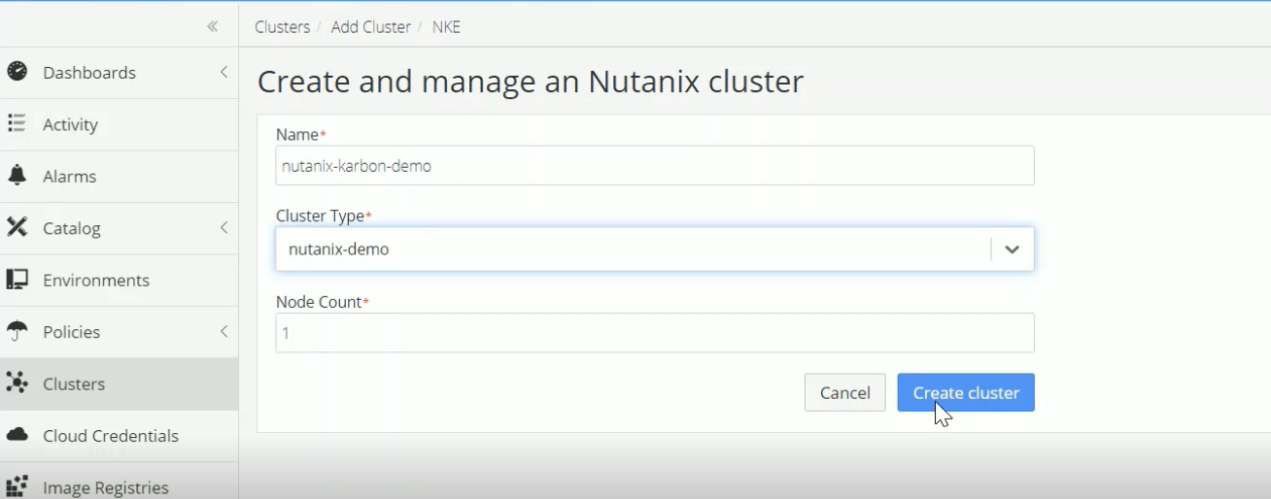This screenshot has height=499, width=1271.
Task: Cancel the cluster creation form
Action: click(x=844, y=392)
